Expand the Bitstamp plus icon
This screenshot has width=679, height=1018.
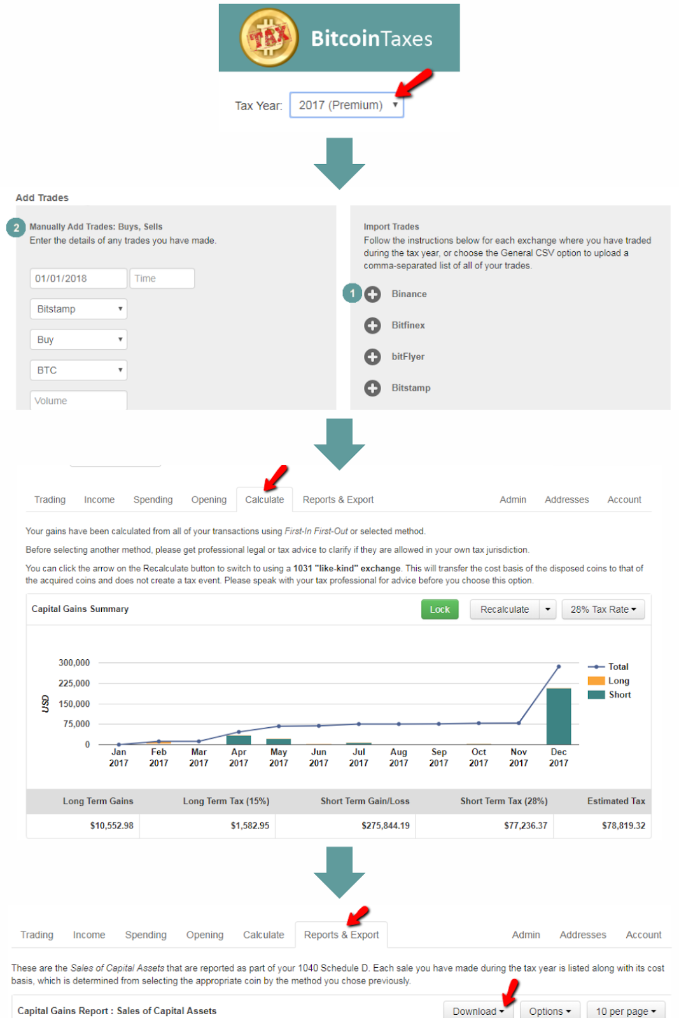coord(372,388)
